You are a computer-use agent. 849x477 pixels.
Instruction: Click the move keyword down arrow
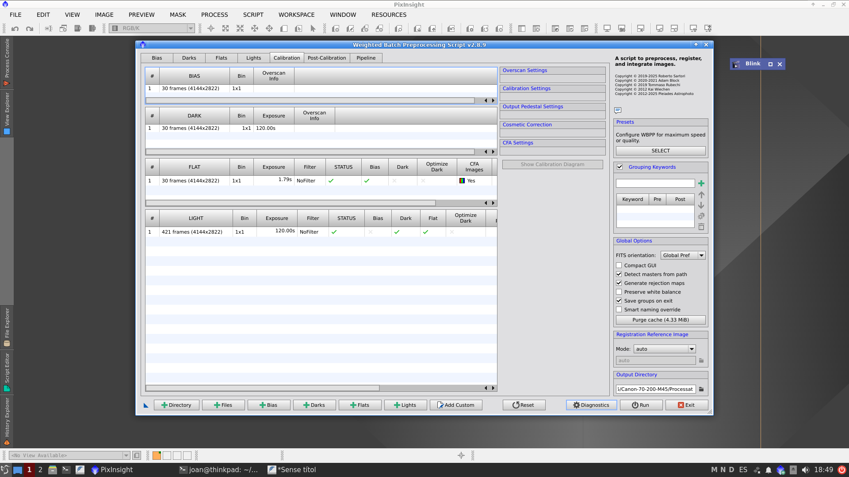pos(701,205)
